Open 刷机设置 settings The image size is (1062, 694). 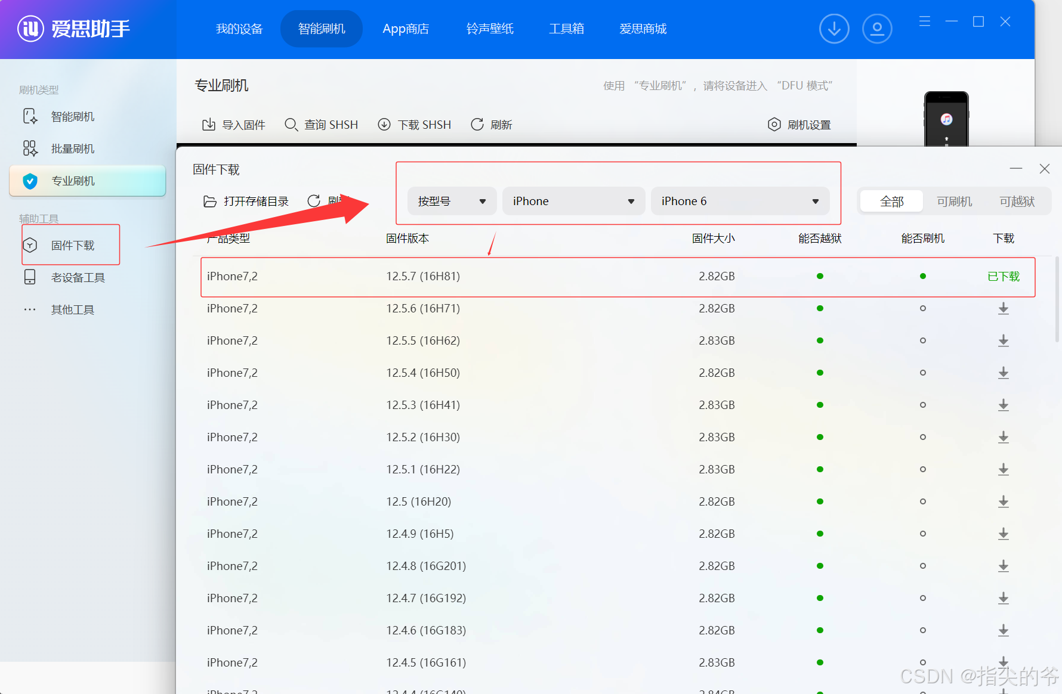click(x=799, y=125)
